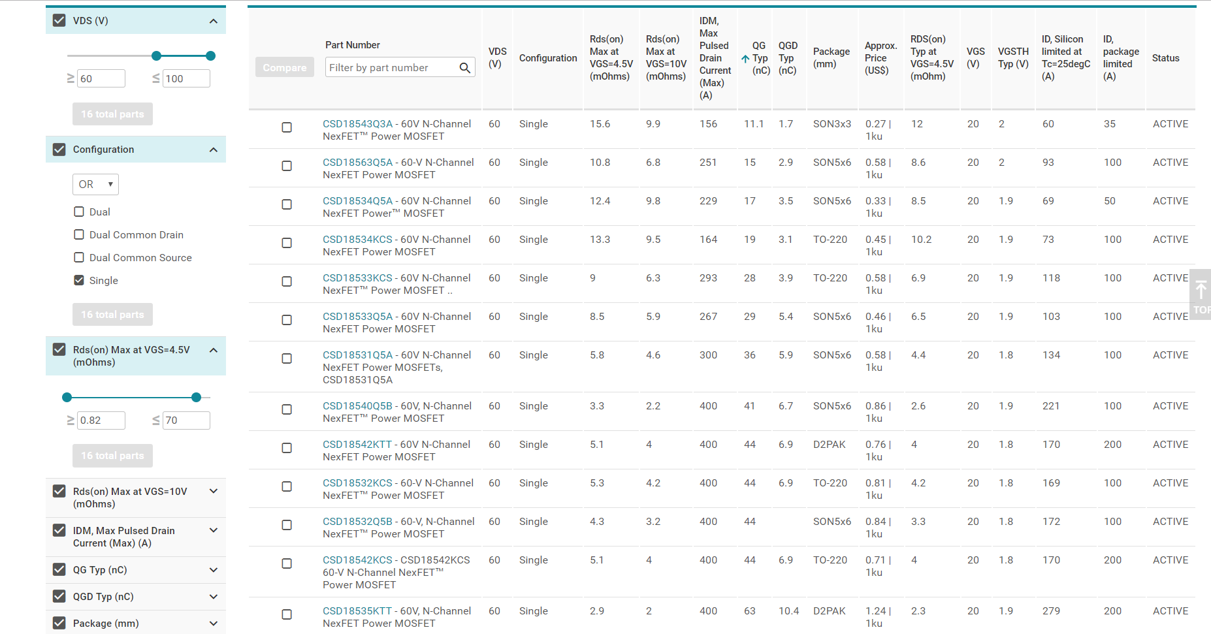Toggle the IDM Max Pulsed Drain Current checkbox
This screenshot has width=1211, height=634.
coord(59,530)
